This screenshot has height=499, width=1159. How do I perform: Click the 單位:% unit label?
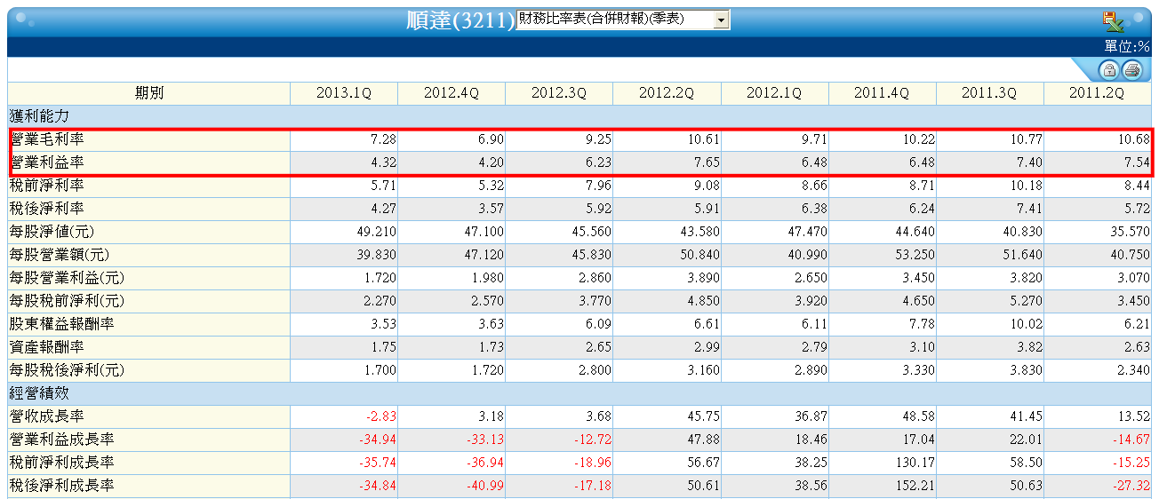1127,46
